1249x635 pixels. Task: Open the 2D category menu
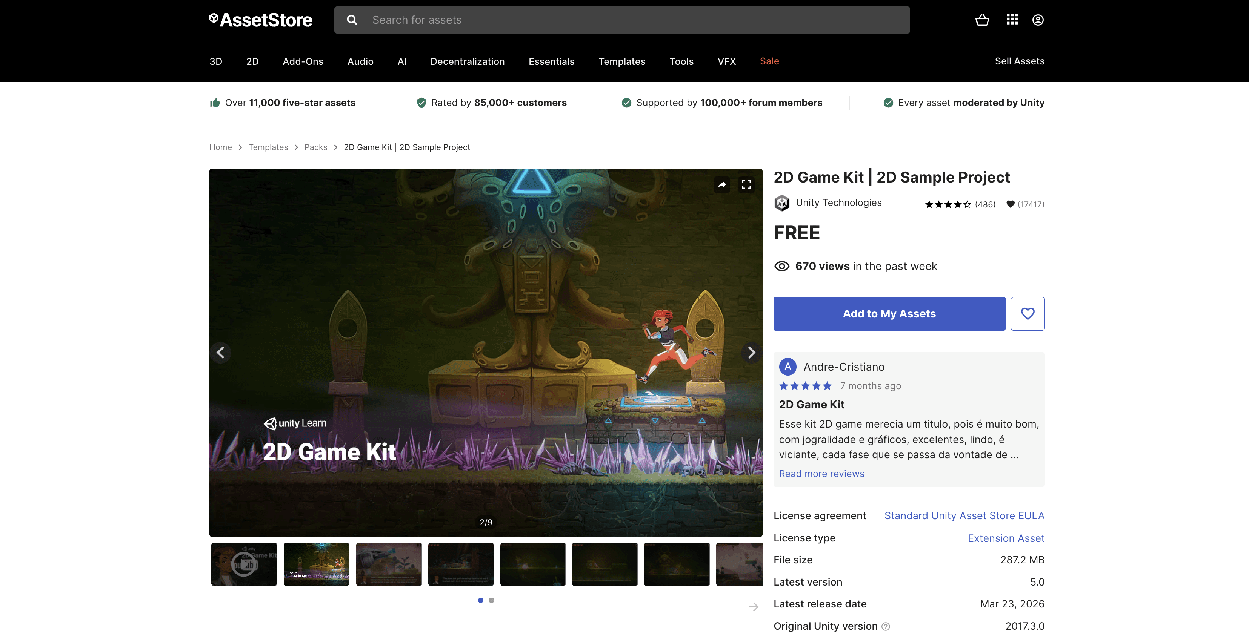(252, 61)
